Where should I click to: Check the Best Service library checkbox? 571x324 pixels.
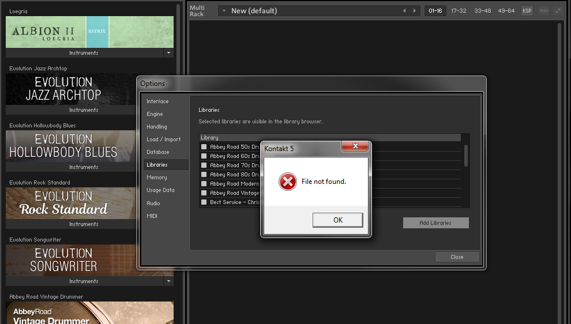pos(204,202)
